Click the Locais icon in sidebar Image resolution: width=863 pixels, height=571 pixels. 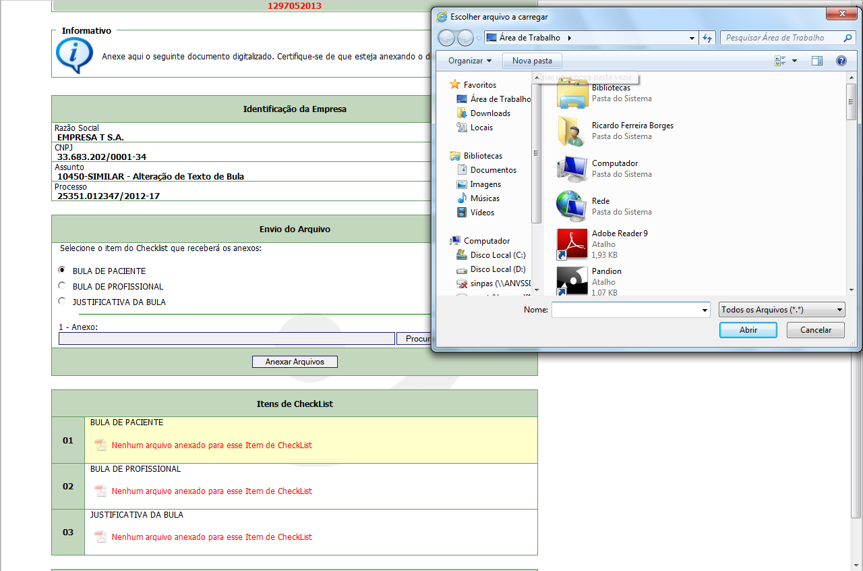462,128
